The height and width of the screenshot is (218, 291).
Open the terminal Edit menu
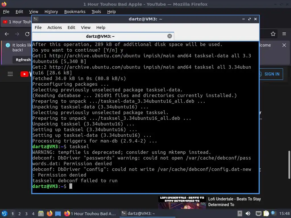pyautogui.click(x=71, y=28)
